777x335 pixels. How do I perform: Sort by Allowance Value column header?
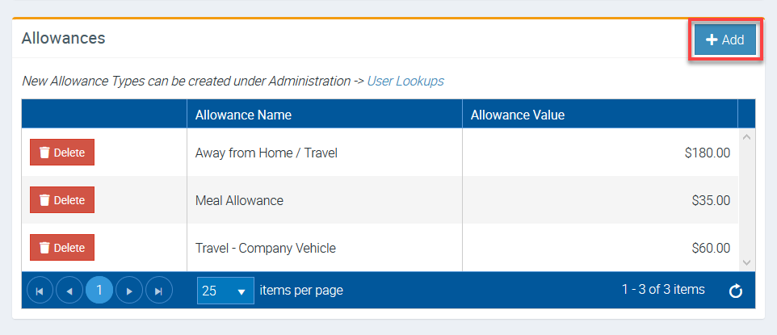pyautogui.click(x=517, y=115)
